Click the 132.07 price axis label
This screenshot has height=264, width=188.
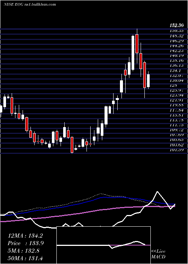click(x=176, y=75)
